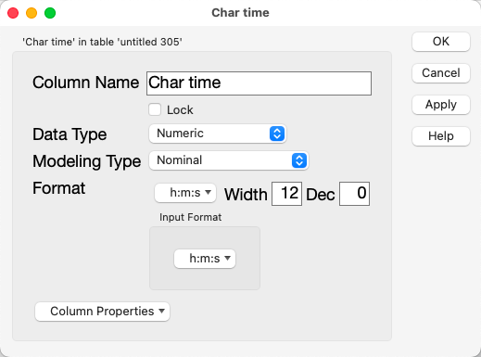
Task: Click the Apply button
Action: pyautogui.click(x=441, y=105)
